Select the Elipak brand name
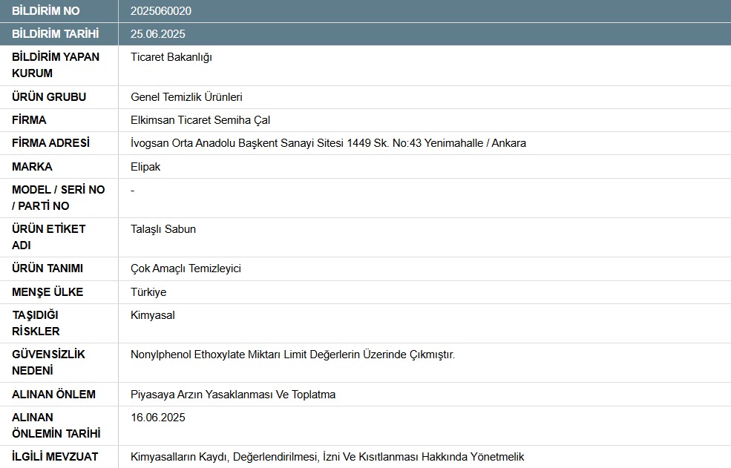This screenshot has height=468, width=731. pyautogui.click(x=143, y=166)
